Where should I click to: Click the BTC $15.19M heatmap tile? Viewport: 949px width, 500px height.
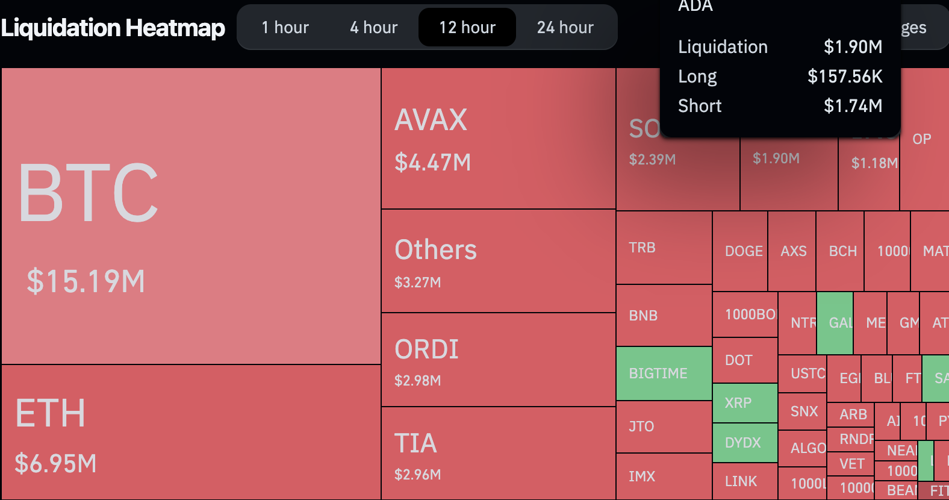coord(191,216)
